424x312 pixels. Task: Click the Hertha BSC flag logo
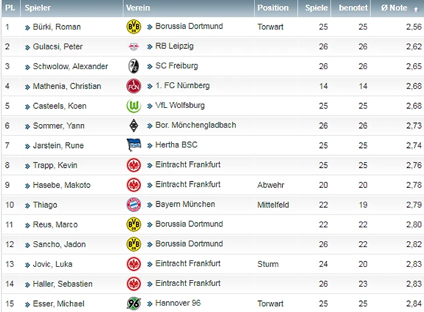pos(134,145)
